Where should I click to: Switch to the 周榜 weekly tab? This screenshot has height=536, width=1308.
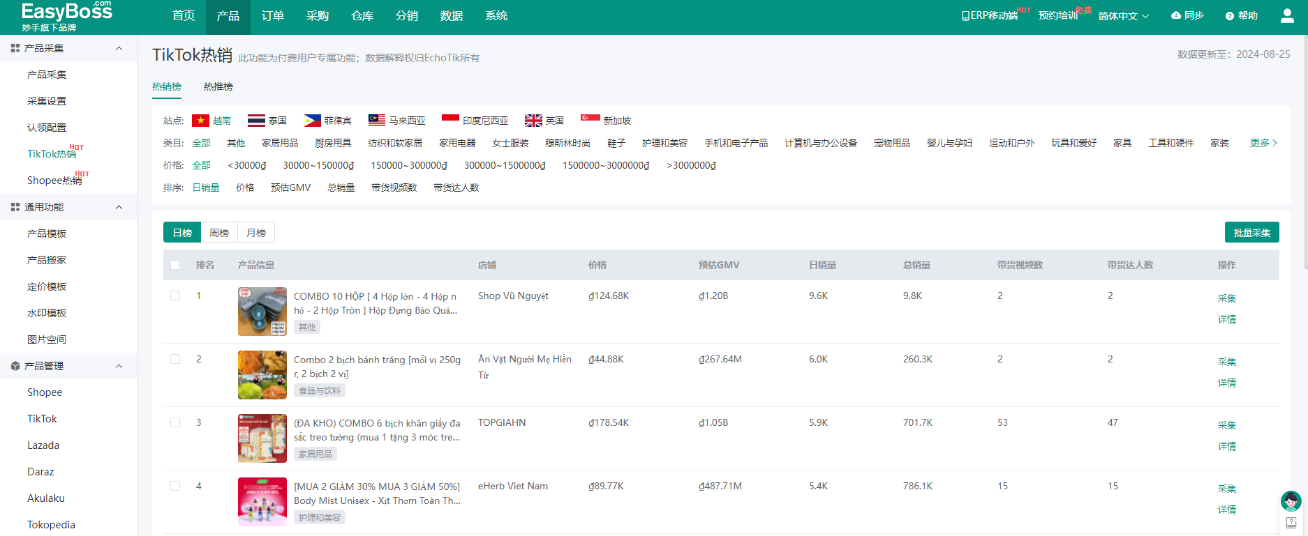click(219, 233)
